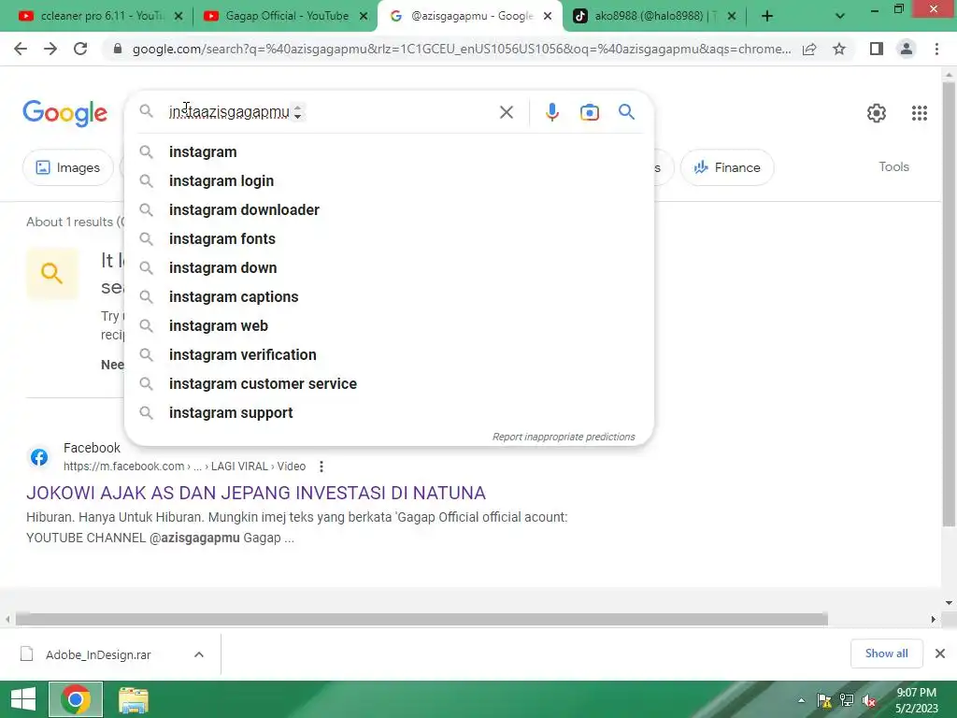The image size is (957, 718).
Task: Choose the 'instagram web' suggestion
Action: click(x=390, y=326)
